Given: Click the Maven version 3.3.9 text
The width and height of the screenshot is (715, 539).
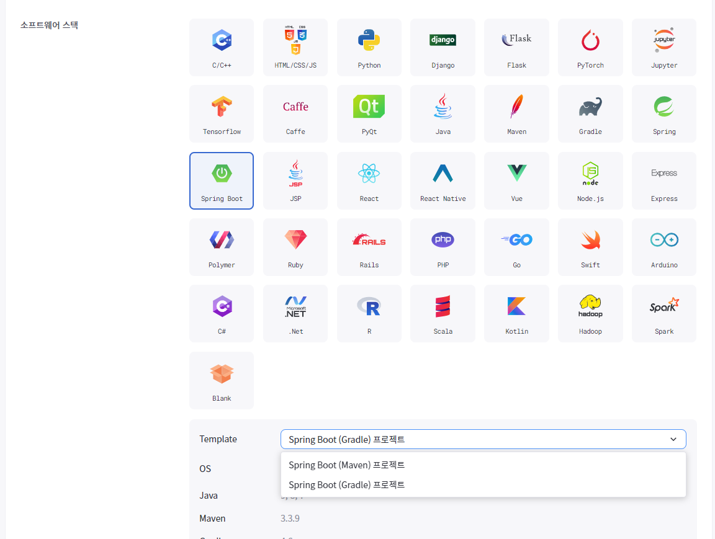Looking at the screenshot, I should point(290,519).
